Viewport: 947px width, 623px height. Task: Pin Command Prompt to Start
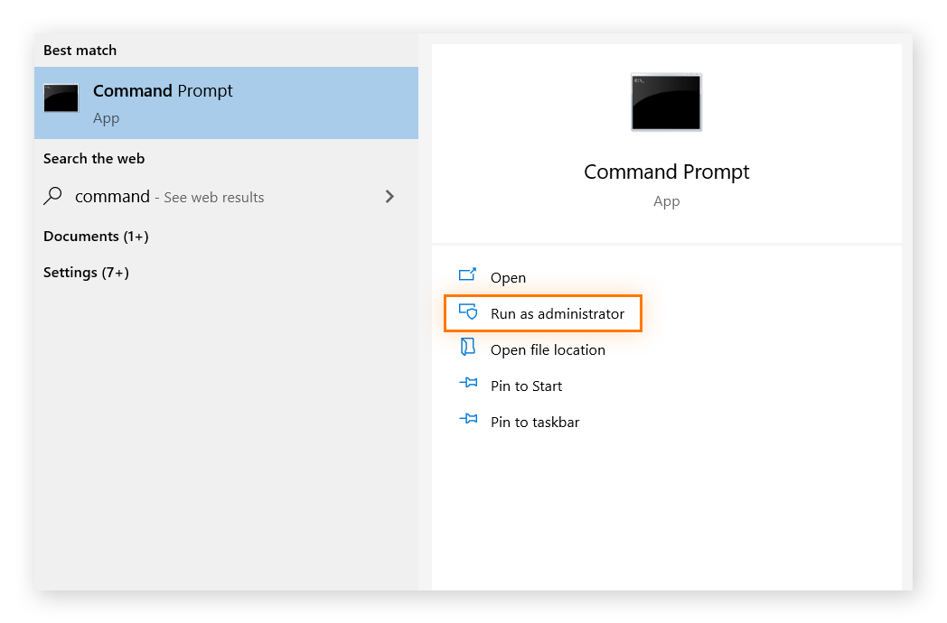[x=525, y=385]
